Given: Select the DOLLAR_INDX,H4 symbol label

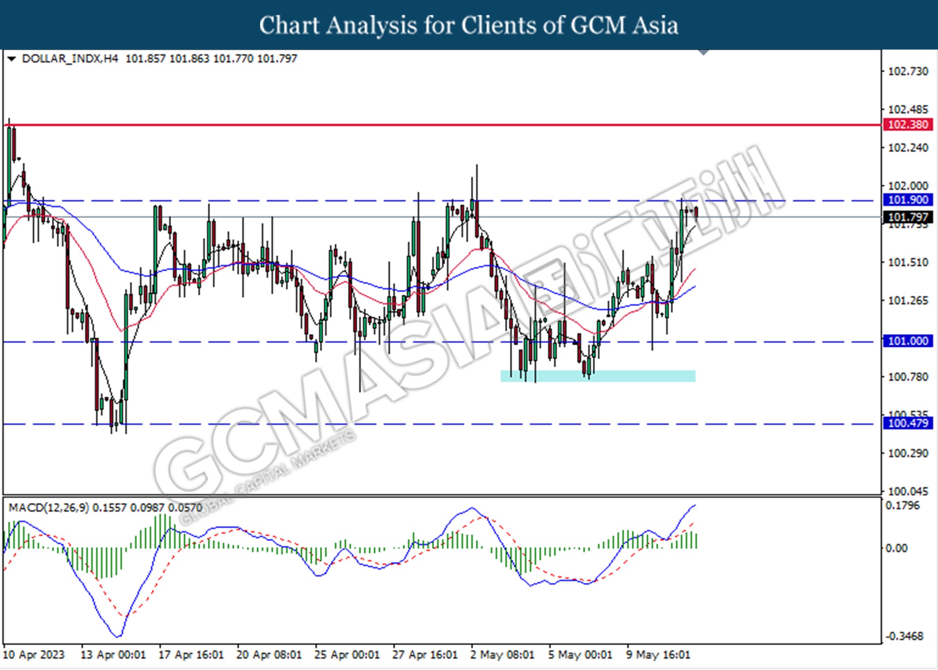Looking at the screenshot, I should (x=70, y=59).
